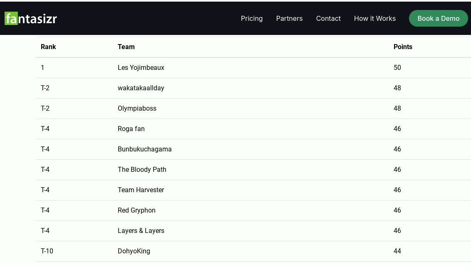Screen dimensions: 471x265
Task: Click The Bloody Path's 46 points cell
Action: tap(397, 170)
